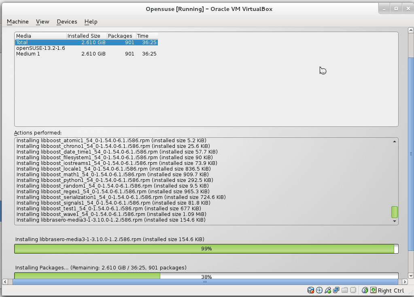Sort by the Packages column header
The width and height of the screenshot is (414, 297).
[x=120, y=36]
